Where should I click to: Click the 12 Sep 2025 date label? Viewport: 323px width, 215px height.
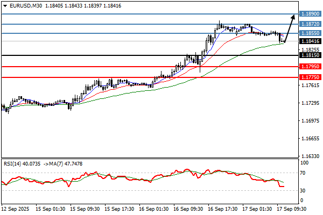(15, 209)
